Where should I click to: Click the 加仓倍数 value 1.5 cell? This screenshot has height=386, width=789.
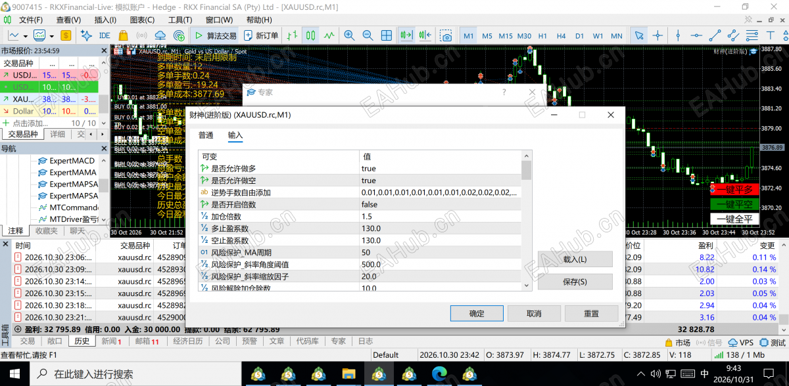[441, 217]
